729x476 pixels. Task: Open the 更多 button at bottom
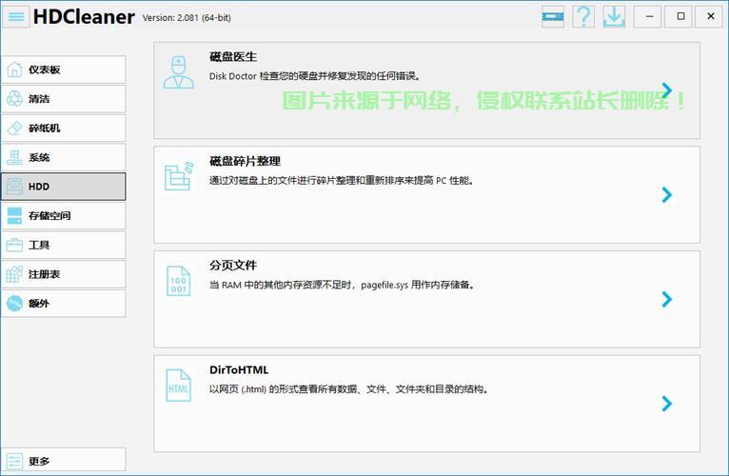tap(63, 460)
